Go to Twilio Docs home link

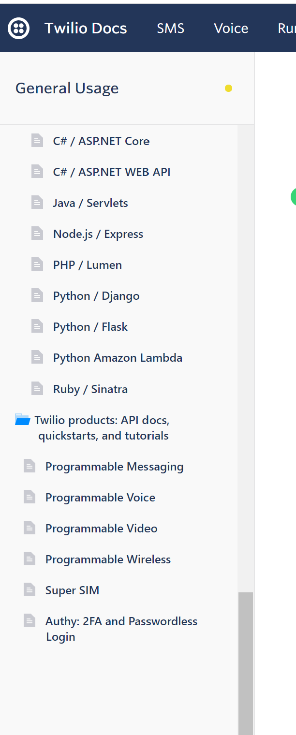[x=86, y=29]
